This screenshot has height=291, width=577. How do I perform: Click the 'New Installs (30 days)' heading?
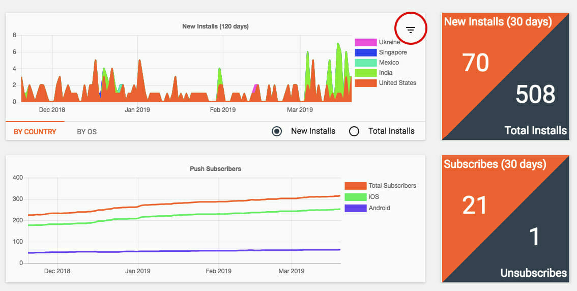pos(498,22)
